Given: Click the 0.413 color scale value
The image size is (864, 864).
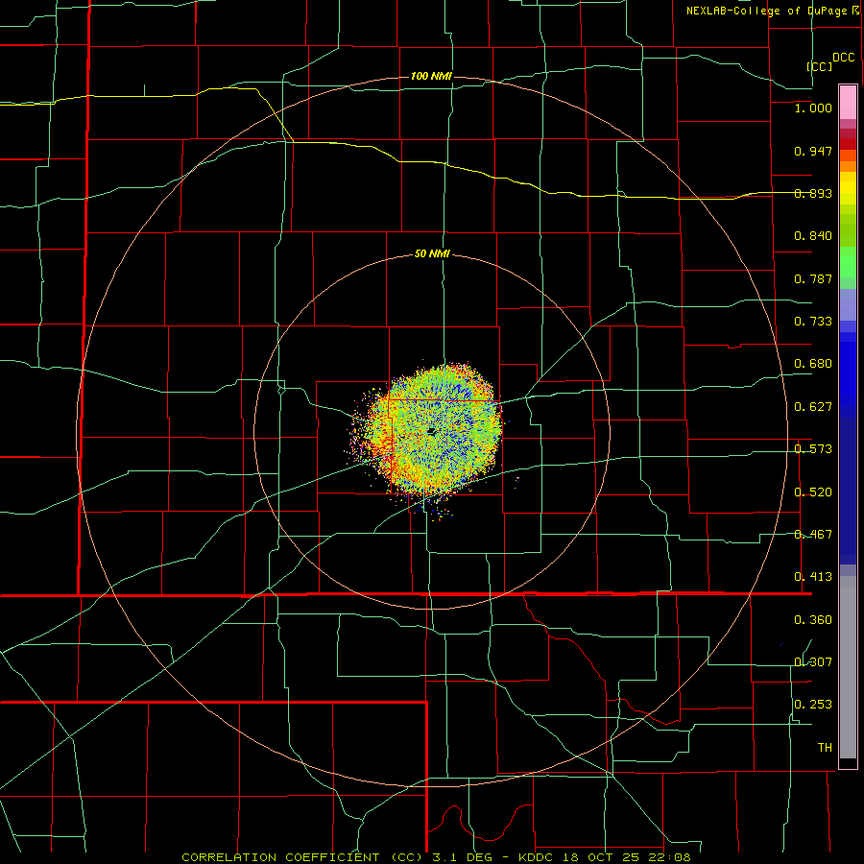Looking at the screenshot, I should [x=813, y=577].
